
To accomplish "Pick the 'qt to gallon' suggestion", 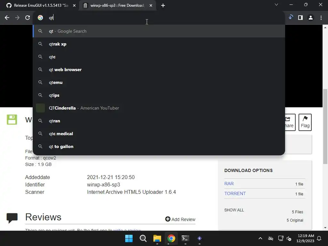I will coord(159,146).
